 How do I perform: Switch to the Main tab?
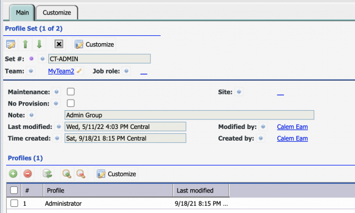[22, 13]
